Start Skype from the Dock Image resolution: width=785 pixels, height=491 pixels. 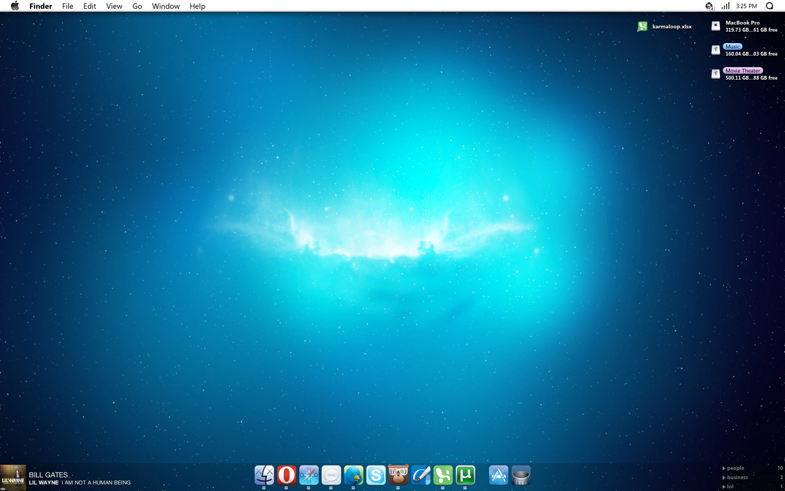pyautogui.click(x=376, y=475)
